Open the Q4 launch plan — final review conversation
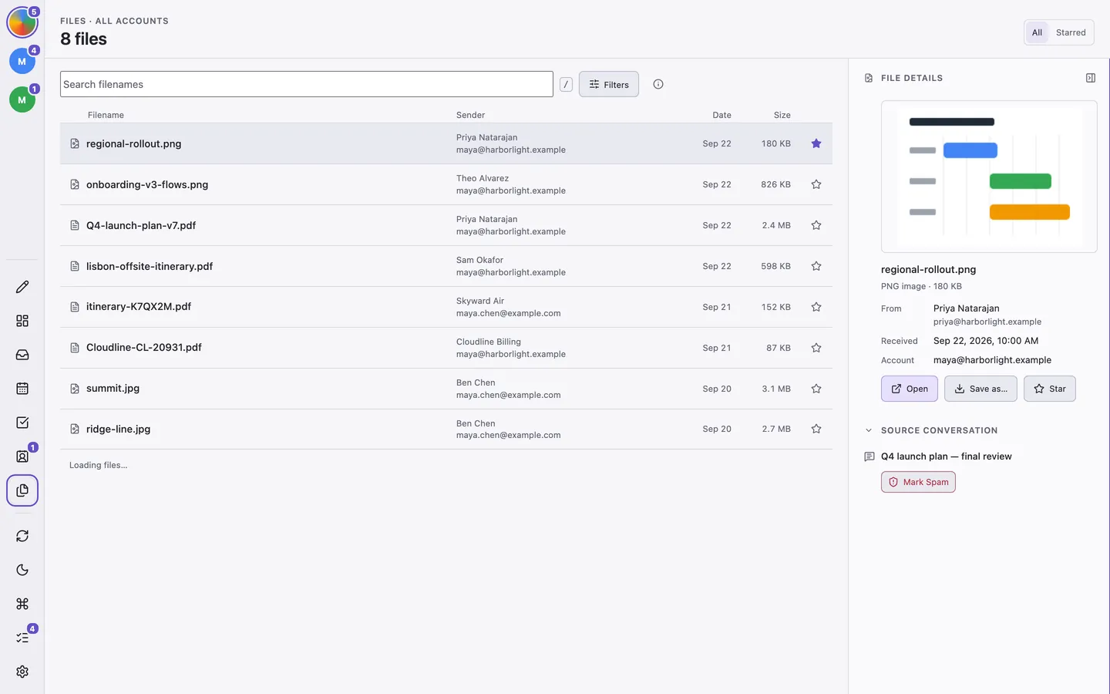Screen dimensions: 1110x694 coord(947,456)
